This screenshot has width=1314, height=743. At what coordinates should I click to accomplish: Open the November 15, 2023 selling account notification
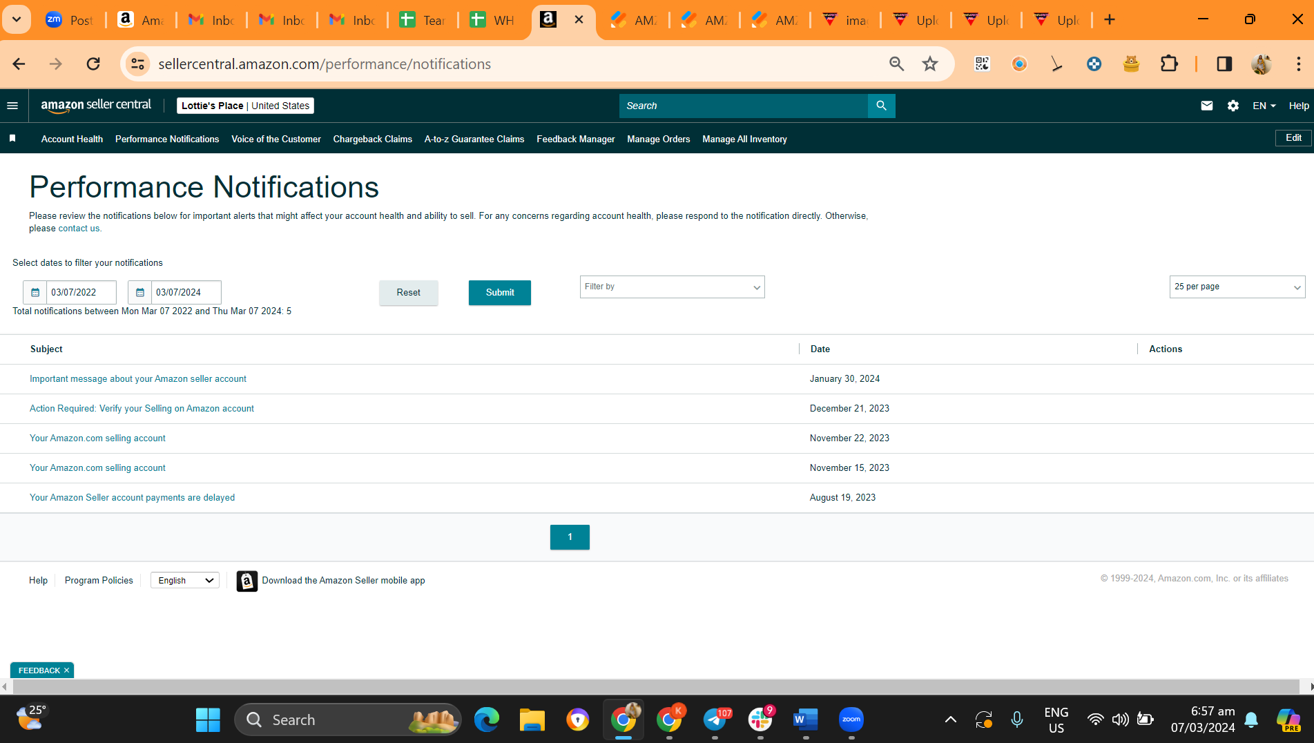(x=97, y=468)
